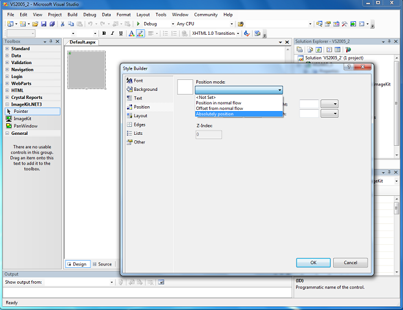Switch to the Source view tab

(x=103, y=264)
